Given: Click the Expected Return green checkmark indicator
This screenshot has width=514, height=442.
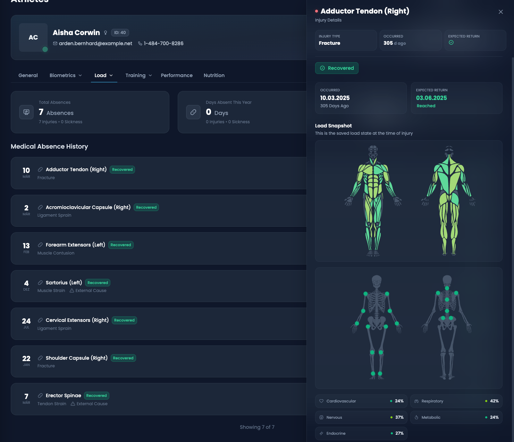Looking at the screenshot, I should tap(451, 42).
